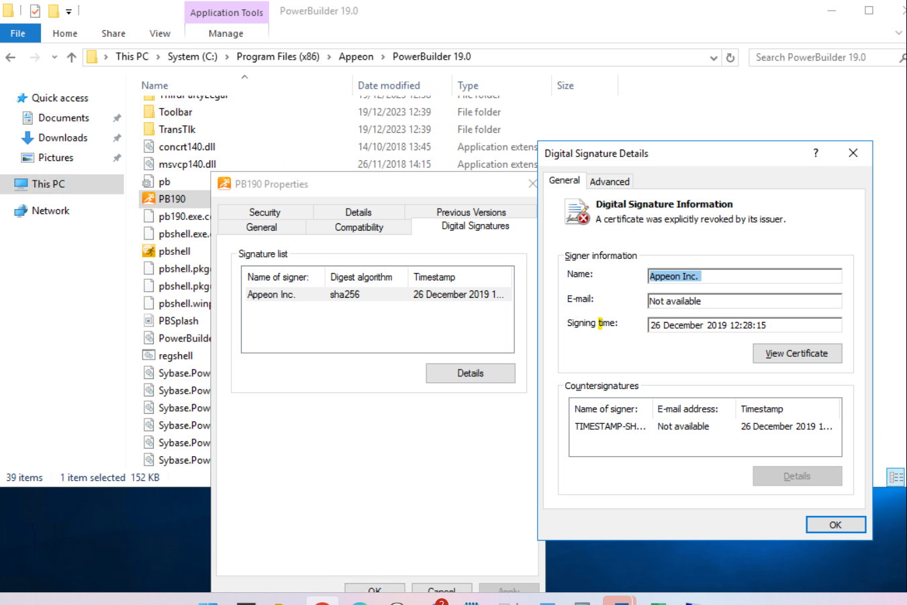Expand the address bar history dropdown
This screenshot has height=605, width=907.
(x=713, y=58)
